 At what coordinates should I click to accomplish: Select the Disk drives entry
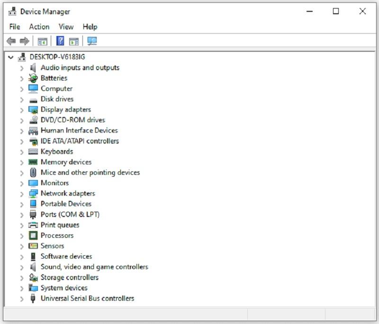click(x=57, y=99)
